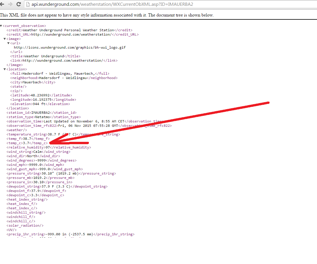Click the temp_c 3.7 line
This screenshot has height=264, width=317.
[27, 143]
